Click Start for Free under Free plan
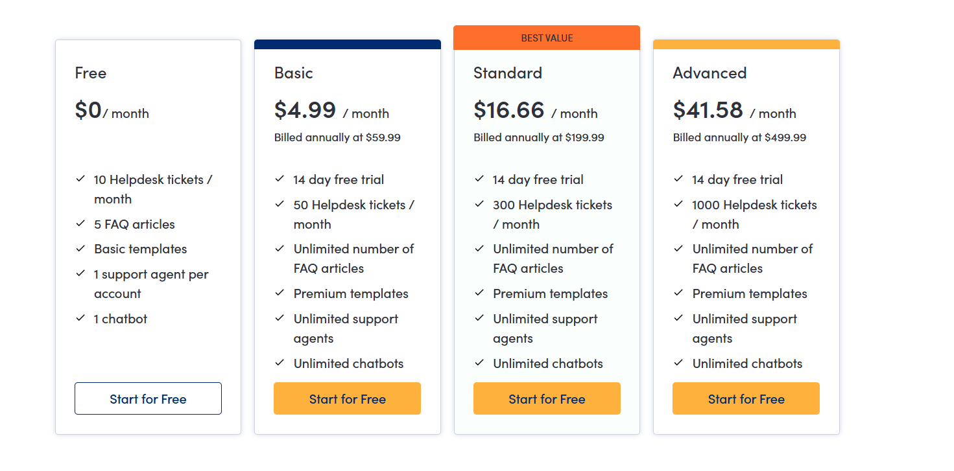This screenshot has width=954, height=471. pyautogui.click(x=148, y=398)
